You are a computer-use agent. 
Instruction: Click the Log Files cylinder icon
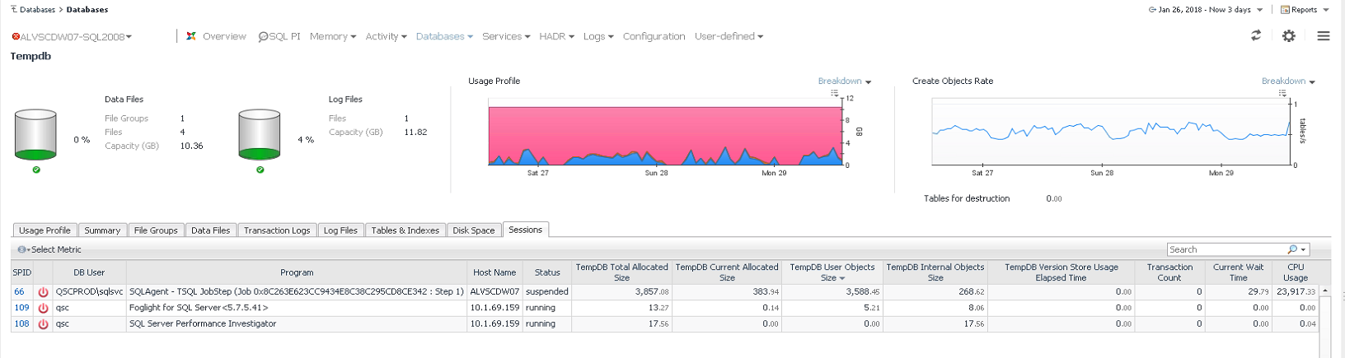tap(260, 134)
